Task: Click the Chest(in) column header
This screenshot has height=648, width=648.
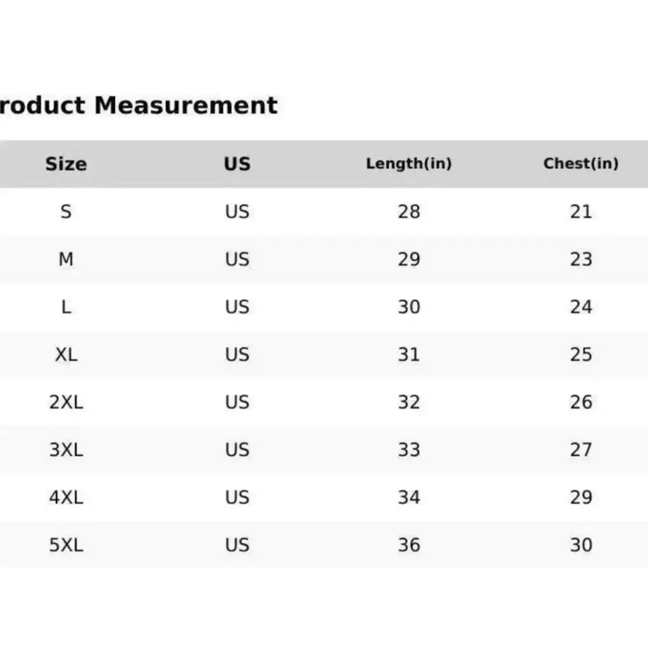Action: pyautogui.click(x=581, y=163)
